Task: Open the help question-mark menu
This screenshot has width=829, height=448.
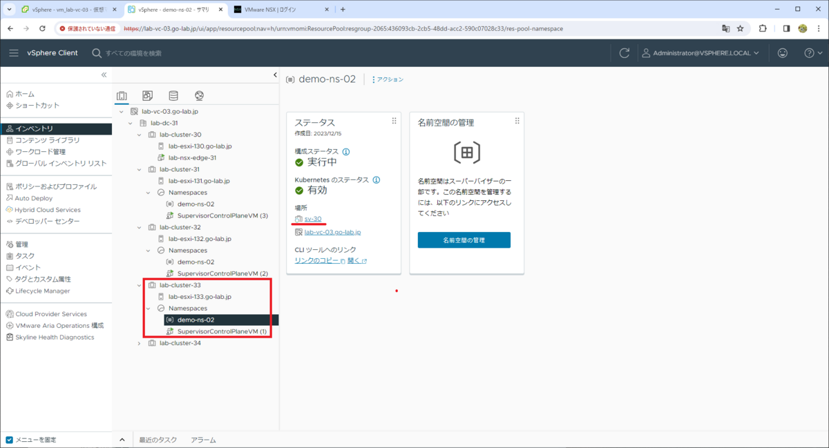Action: click(812, 53)
